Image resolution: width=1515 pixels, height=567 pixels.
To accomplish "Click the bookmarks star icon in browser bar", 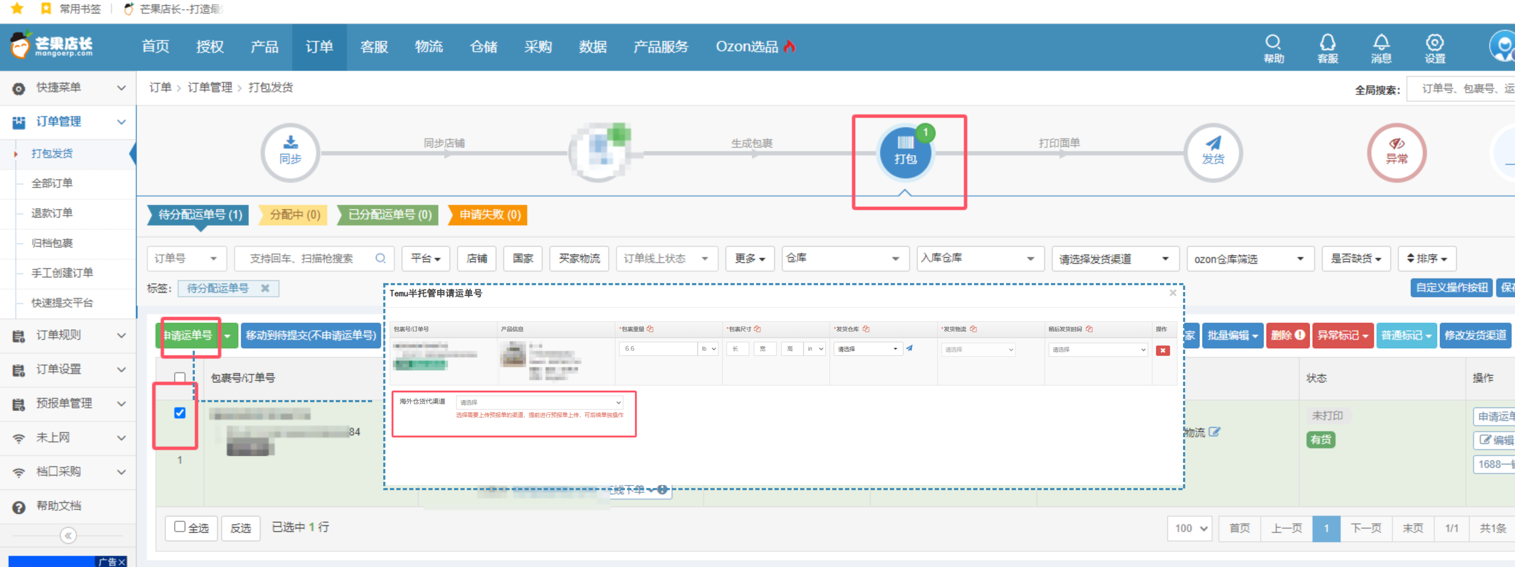I will pos(17,9).
